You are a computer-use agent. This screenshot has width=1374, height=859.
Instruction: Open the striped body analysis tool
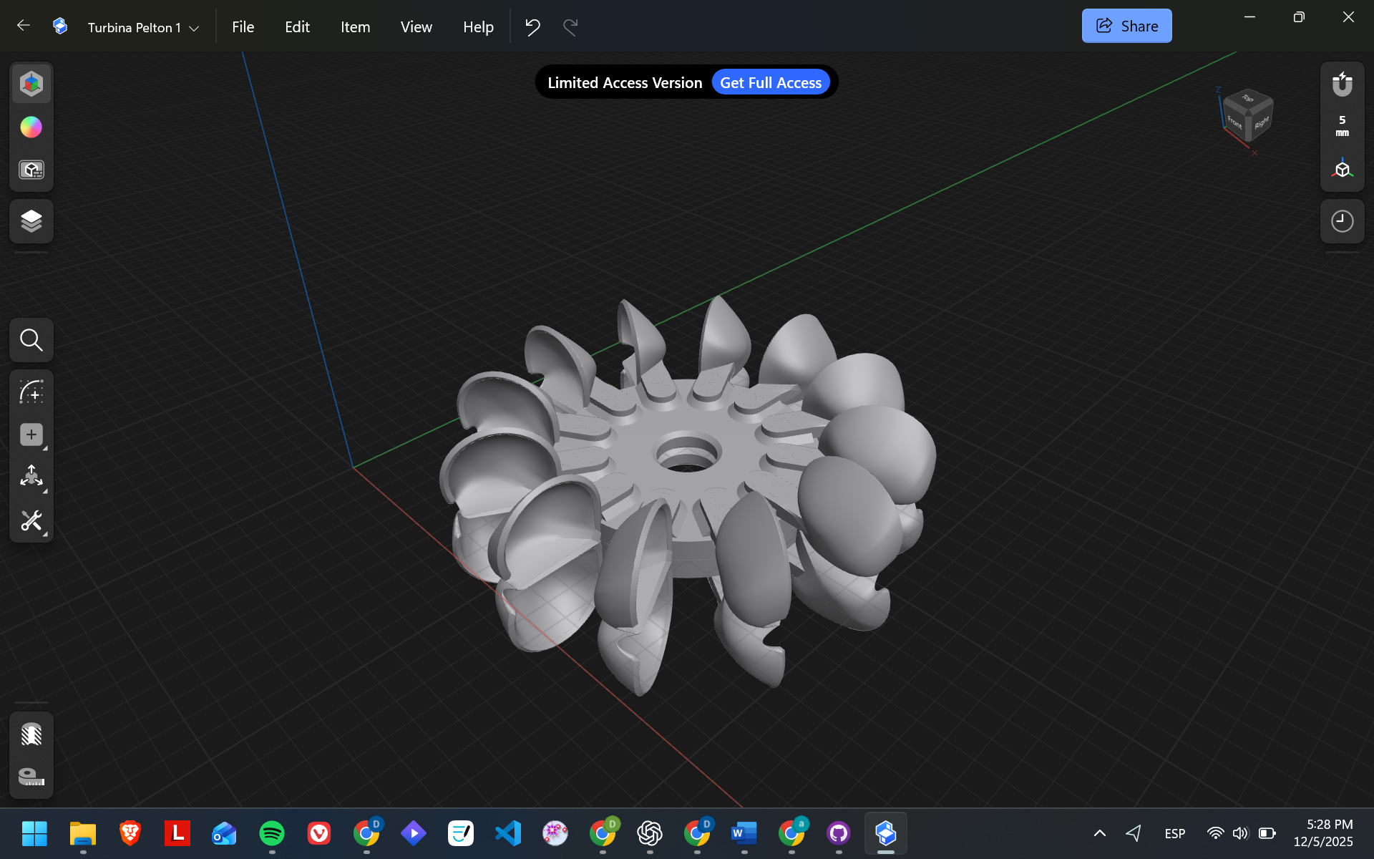click(31, 734)
